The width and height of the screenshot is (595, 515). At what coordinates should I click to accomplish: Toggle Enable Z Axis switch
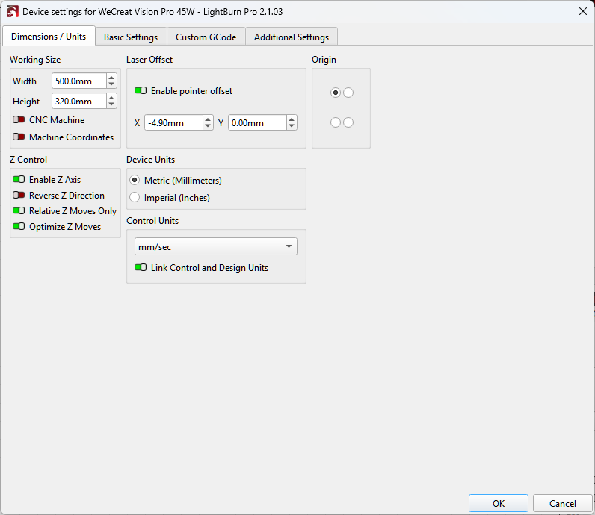coord(19,179)
